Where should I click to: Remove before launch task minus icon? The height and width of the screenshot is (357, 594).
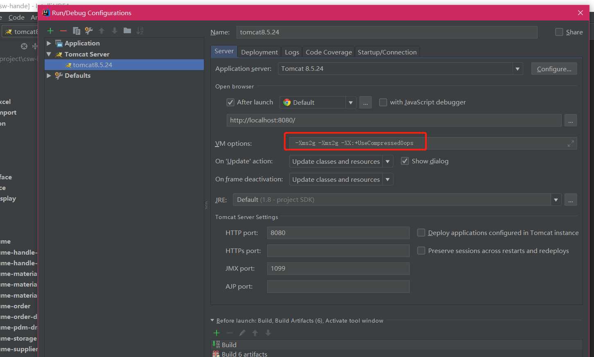tap(230, 333)
